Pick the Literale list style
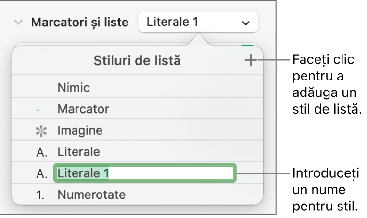The width and height of the screenshot is (367, 218). click(x=78, y=152)
